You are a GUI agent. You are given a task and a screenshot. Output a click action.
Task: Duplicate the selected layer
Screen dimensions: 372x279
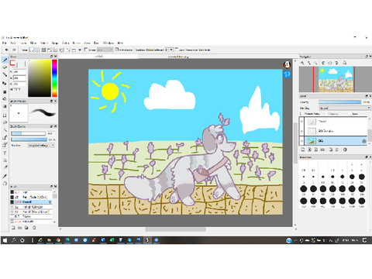tap(331, 150)
